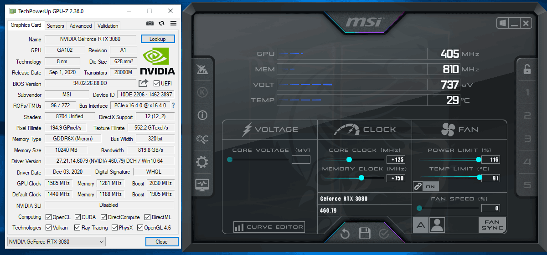Image resolution: width=547 pixels, height=255 pixels.
Task: Reset Afterburner settings to default
Action: 345,234
